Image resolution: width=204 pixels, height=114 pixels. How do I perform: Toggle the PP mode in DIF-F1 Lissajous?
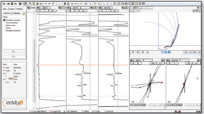tap(132, 105)
